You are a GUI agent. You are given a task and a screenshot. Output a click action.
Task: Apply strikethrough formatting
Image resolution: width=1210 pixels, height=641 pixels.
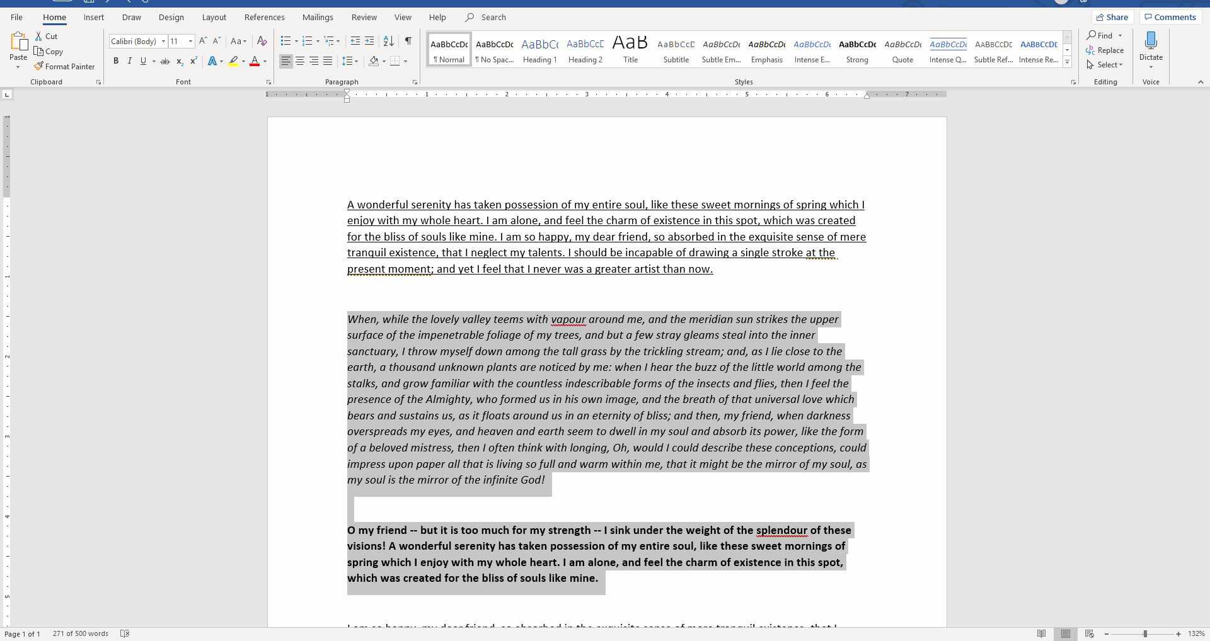(165, 61)
